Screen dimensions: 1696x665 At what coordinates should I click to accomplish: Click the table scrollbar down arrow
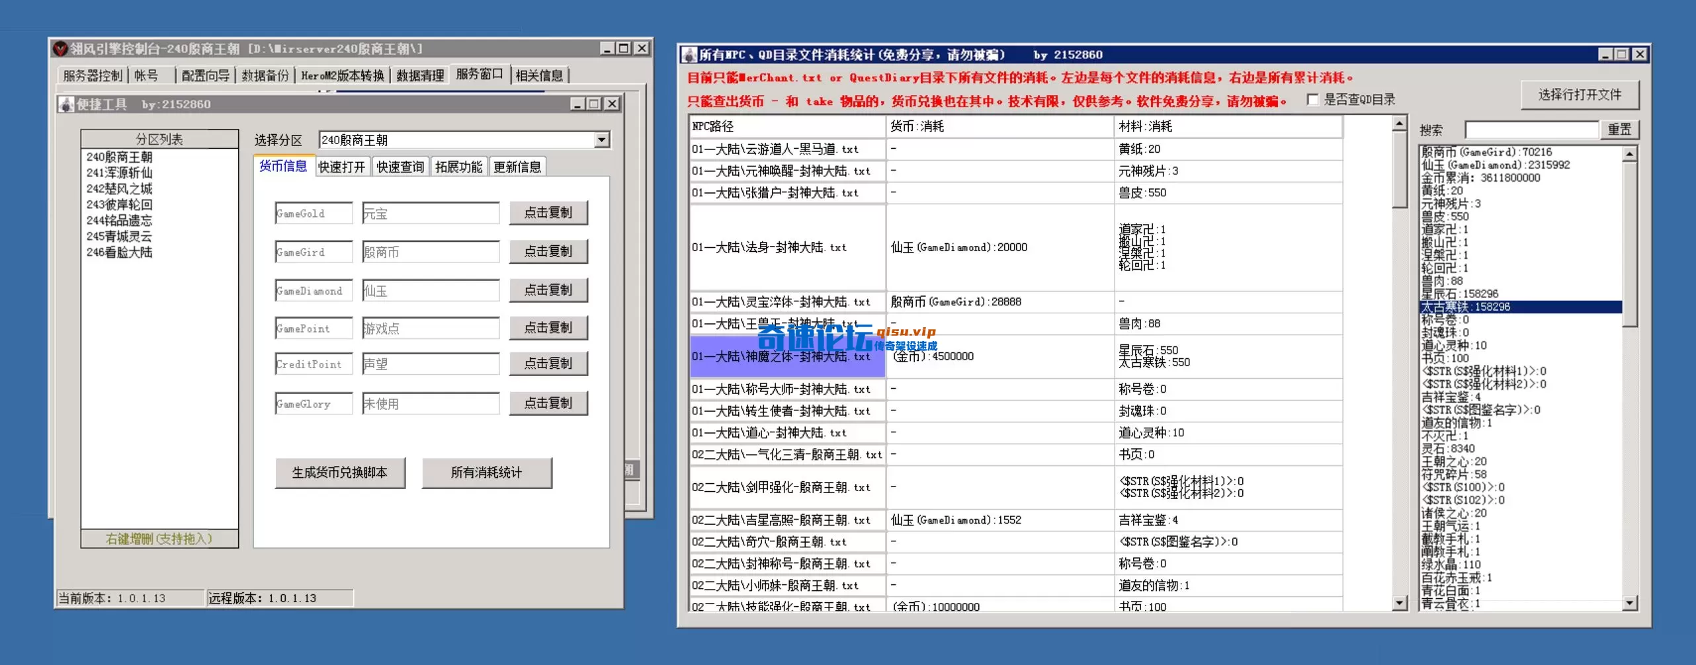(1399, 603)
